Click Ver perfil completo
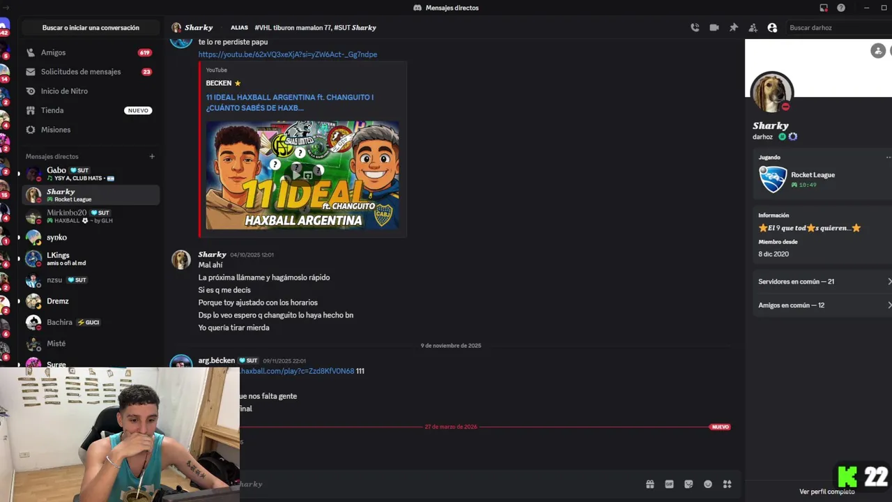The width and height of the screenshot is (892, 502). [x=826, y=492]
